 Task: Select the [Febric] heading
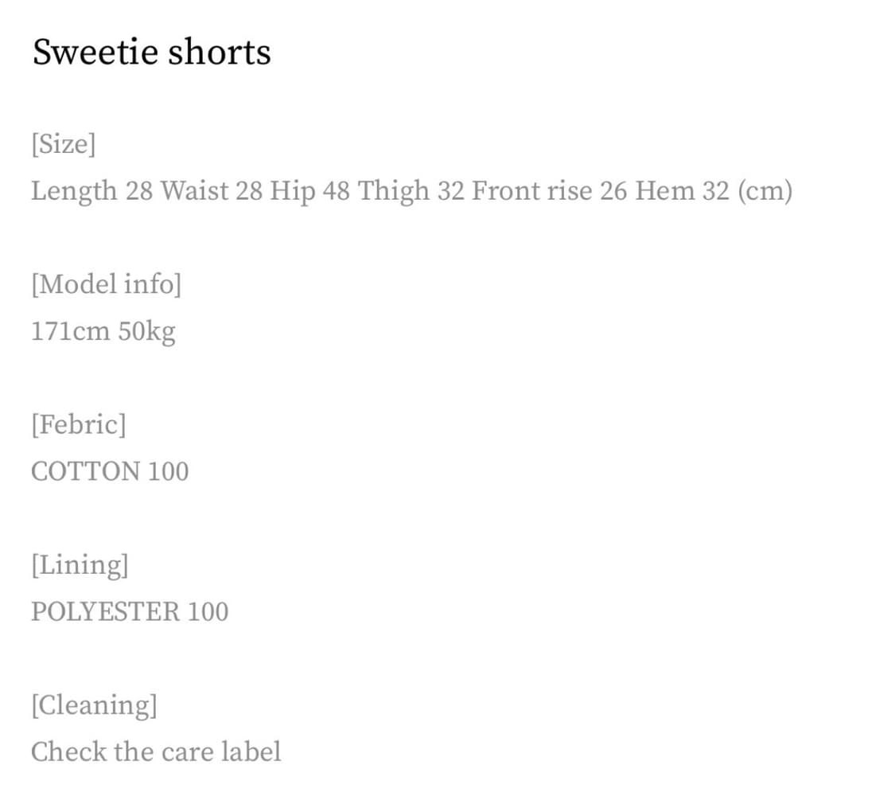pyautogui.click(x=79, y=424)
